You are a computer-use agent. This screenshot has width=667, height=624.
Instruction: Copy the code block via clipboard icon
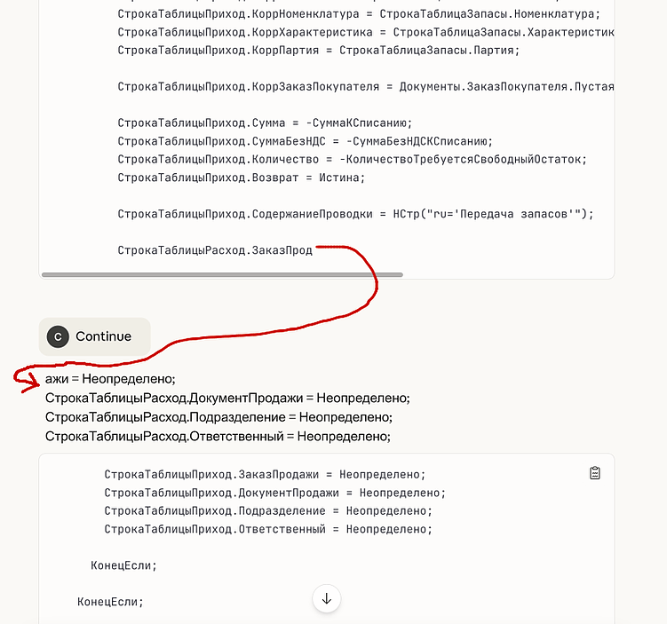pos(595,473)
